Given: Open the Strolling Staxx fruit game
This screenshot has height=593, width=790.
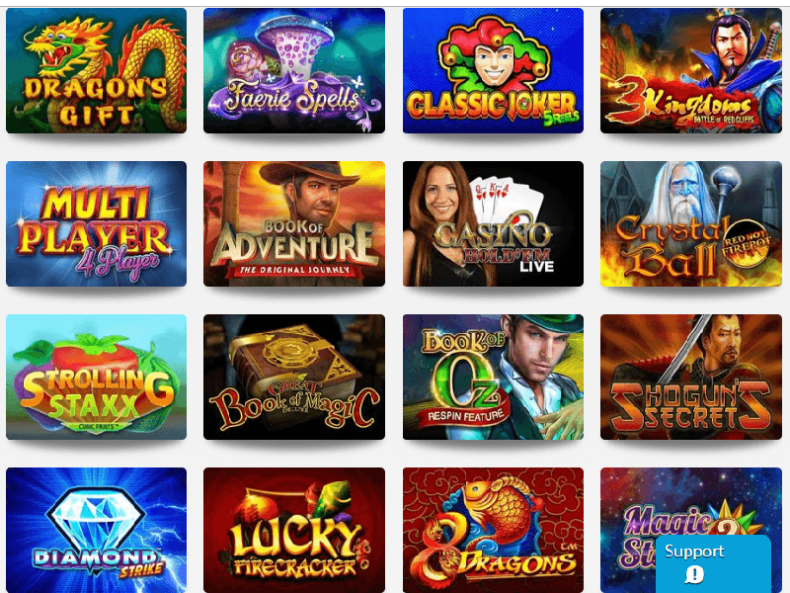Looking at the screenshot, I should pos(96,378).
